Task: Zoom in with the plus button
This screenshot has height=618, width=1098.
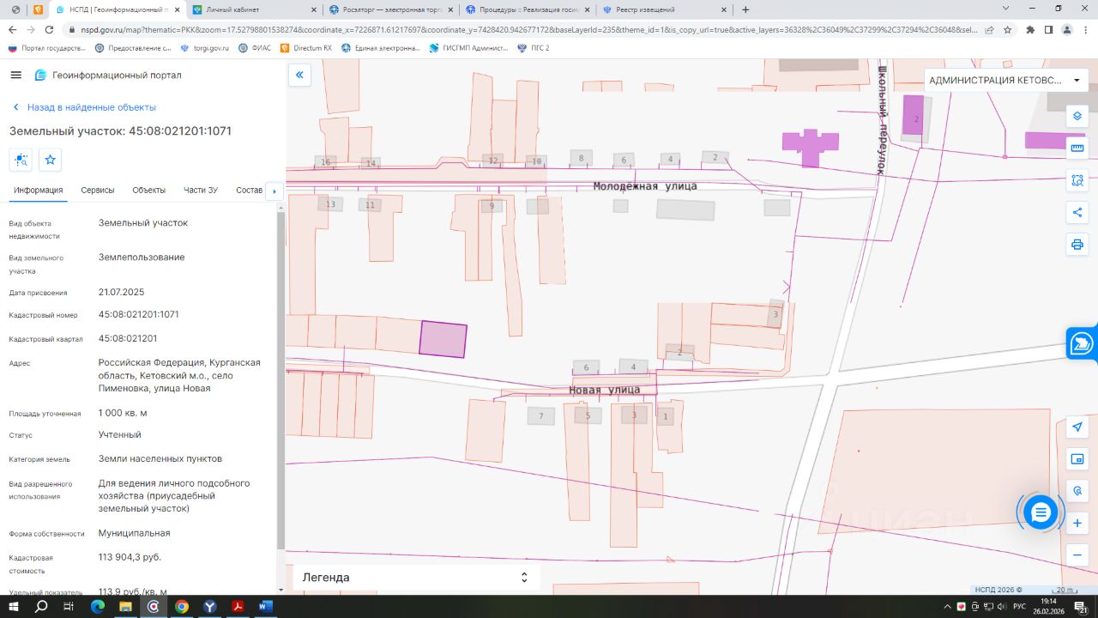Action: coord(1077,523)
